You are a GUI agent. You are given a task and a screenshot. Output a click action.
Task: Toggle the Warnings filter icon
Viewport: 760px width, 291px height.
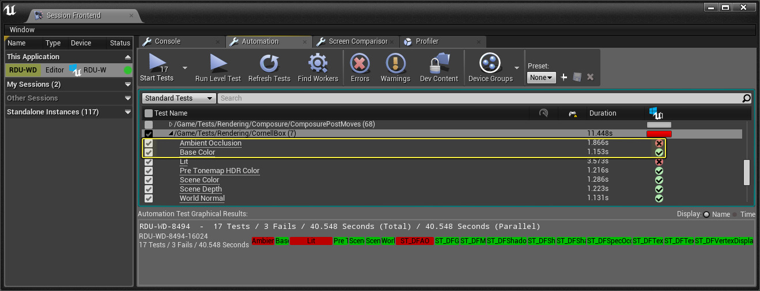pos(395,63)
